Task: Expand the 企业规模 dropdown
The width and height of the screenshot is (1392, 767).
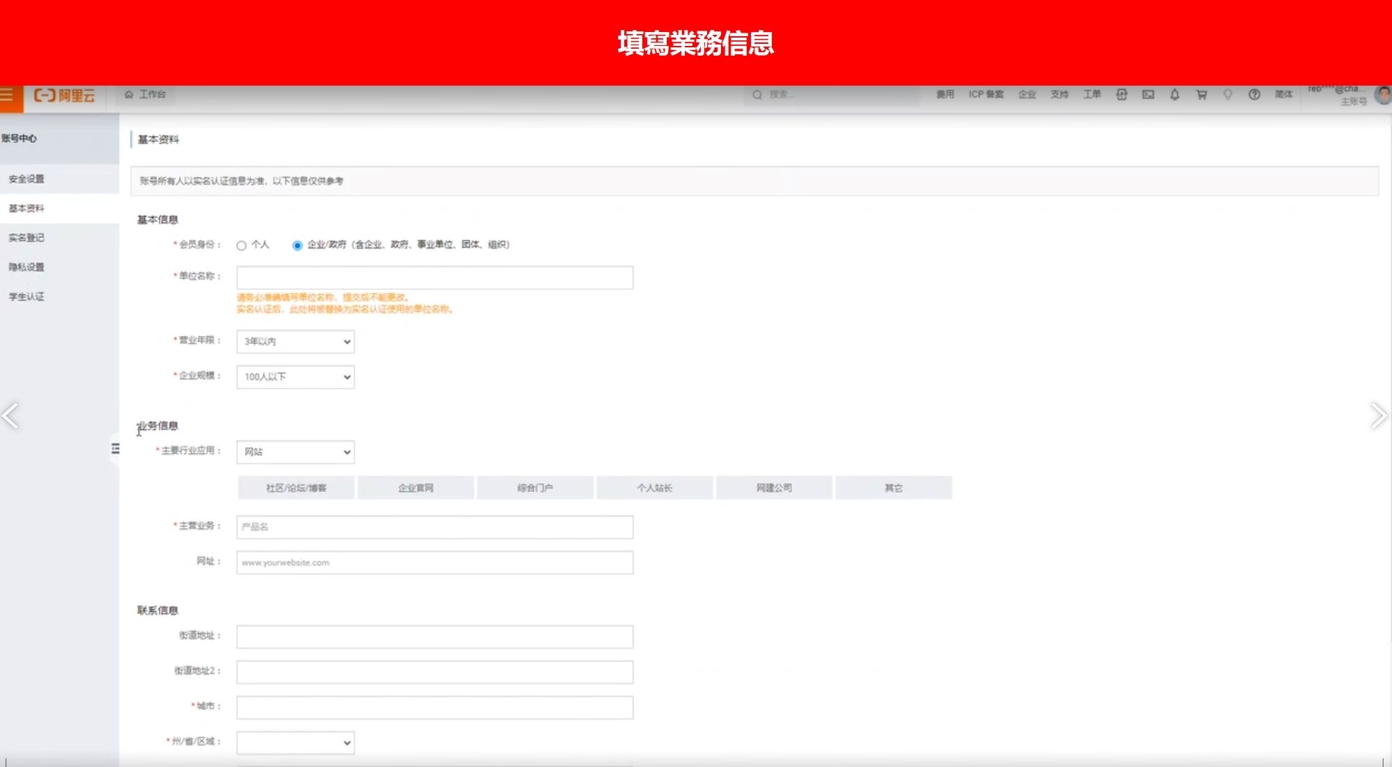Action: click(295, 377)
